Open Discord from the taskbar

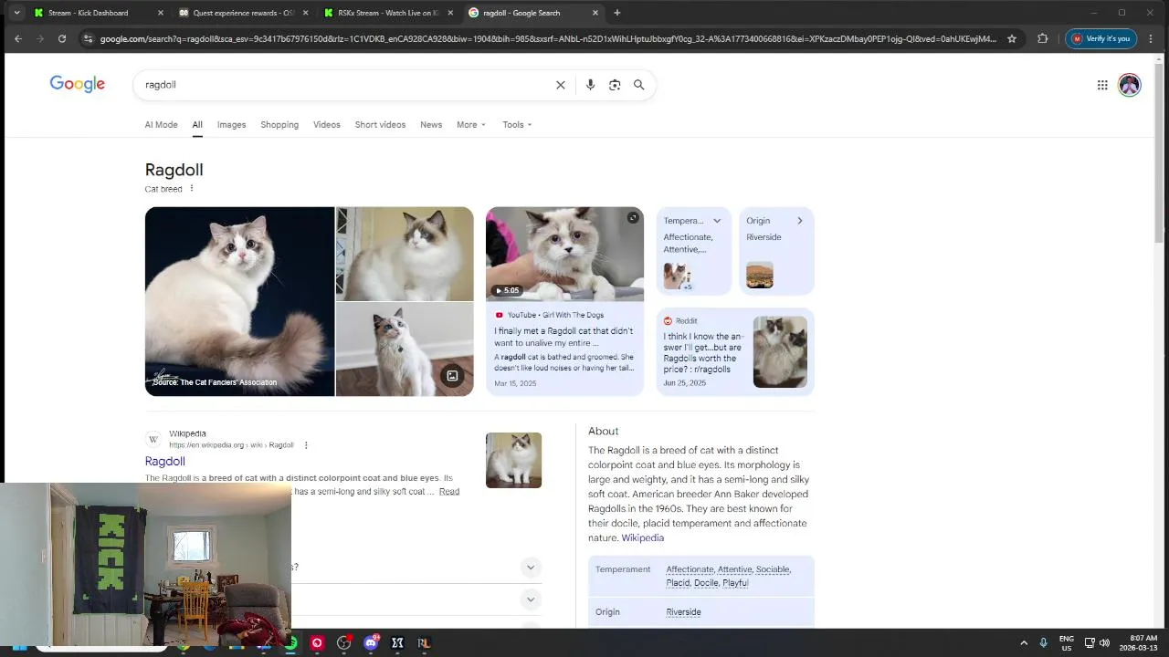click(x=371, y=643)
